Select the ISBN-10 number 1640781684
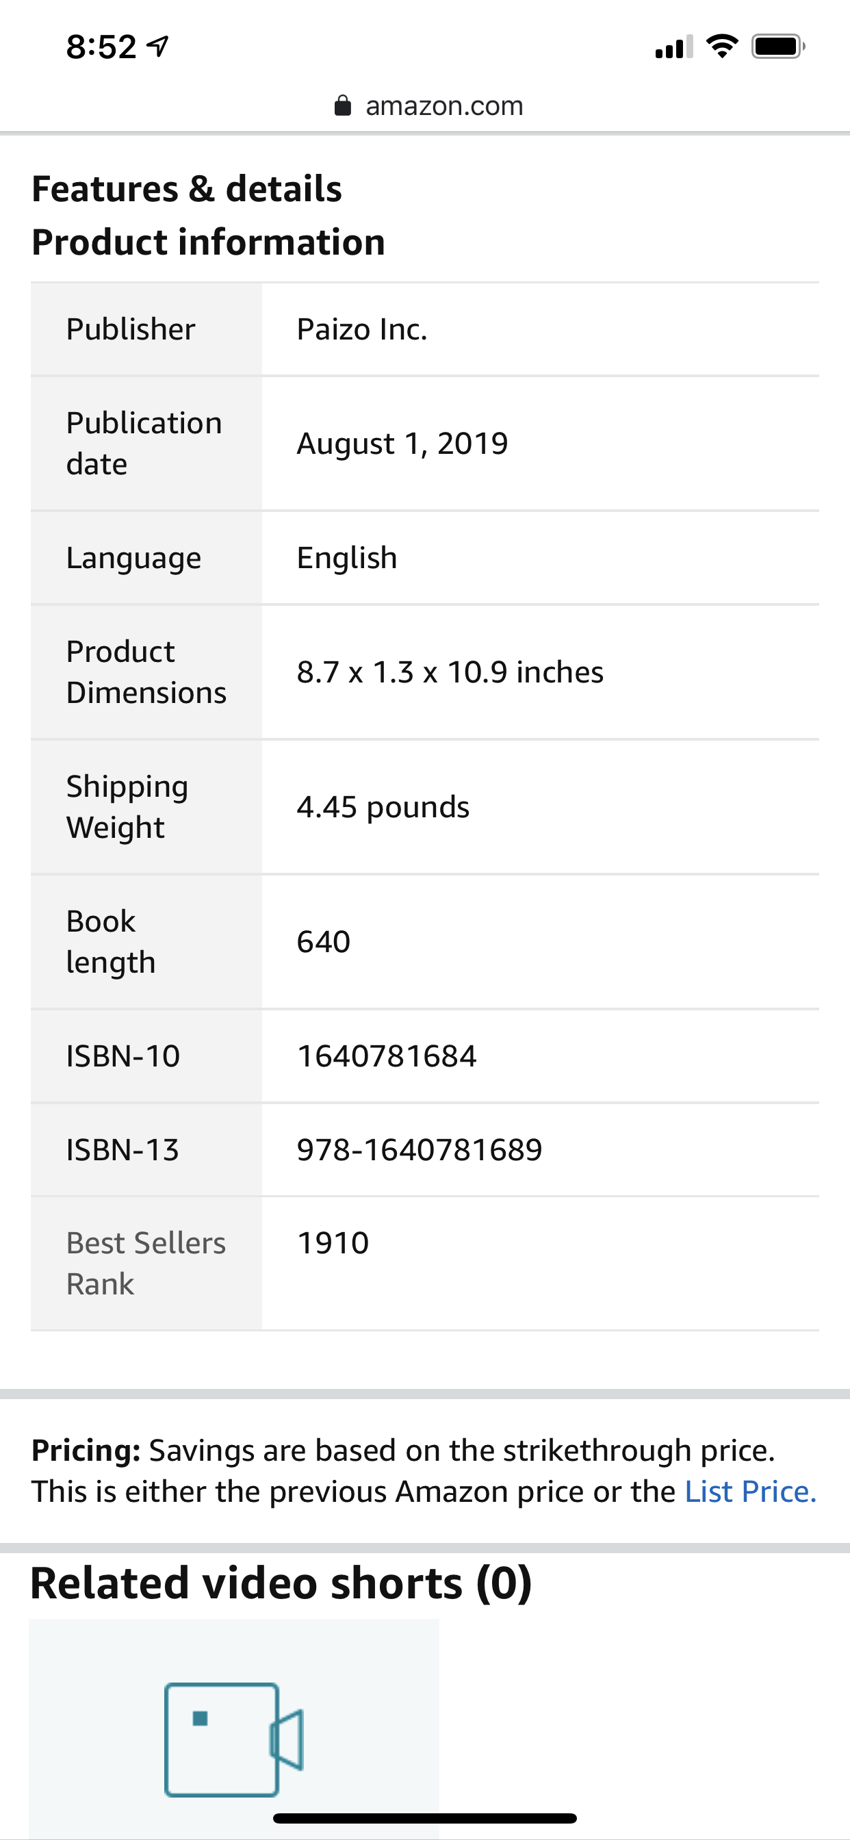850x1840 pixels. [x=387, y=1056]
